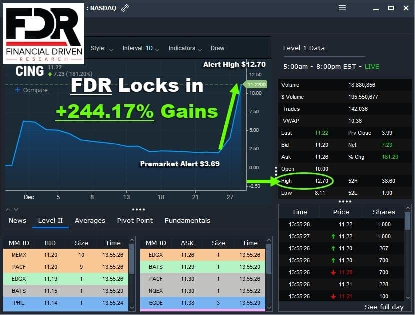Viewport: 415px width, 315px height.
Task: Open the Pivot Point tab
Action: (135, 221)
